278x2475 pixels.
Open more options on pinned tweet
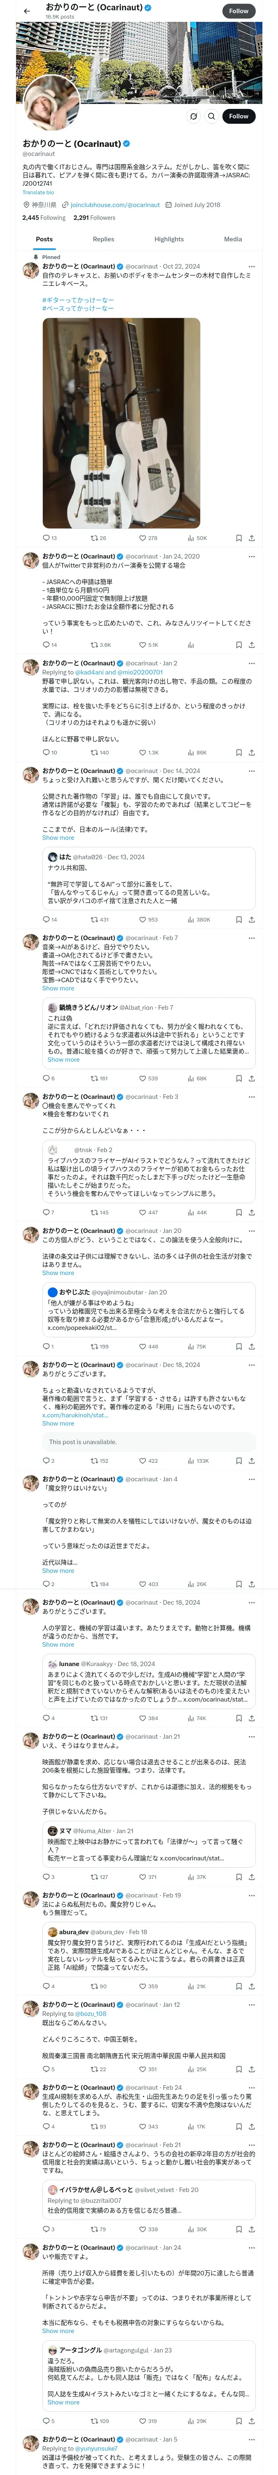tap(251, 266)
